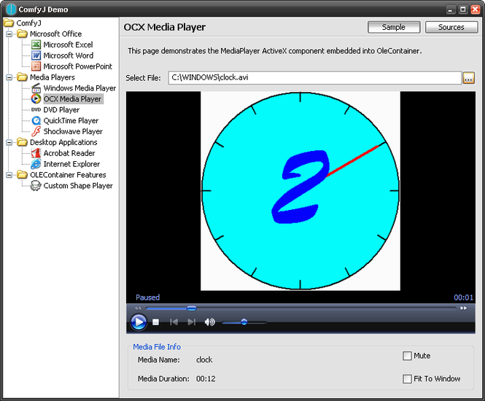Collapse the Microsoft Office tree node
The height and width of the screenshot is (401, 485).
pos(9,34)
